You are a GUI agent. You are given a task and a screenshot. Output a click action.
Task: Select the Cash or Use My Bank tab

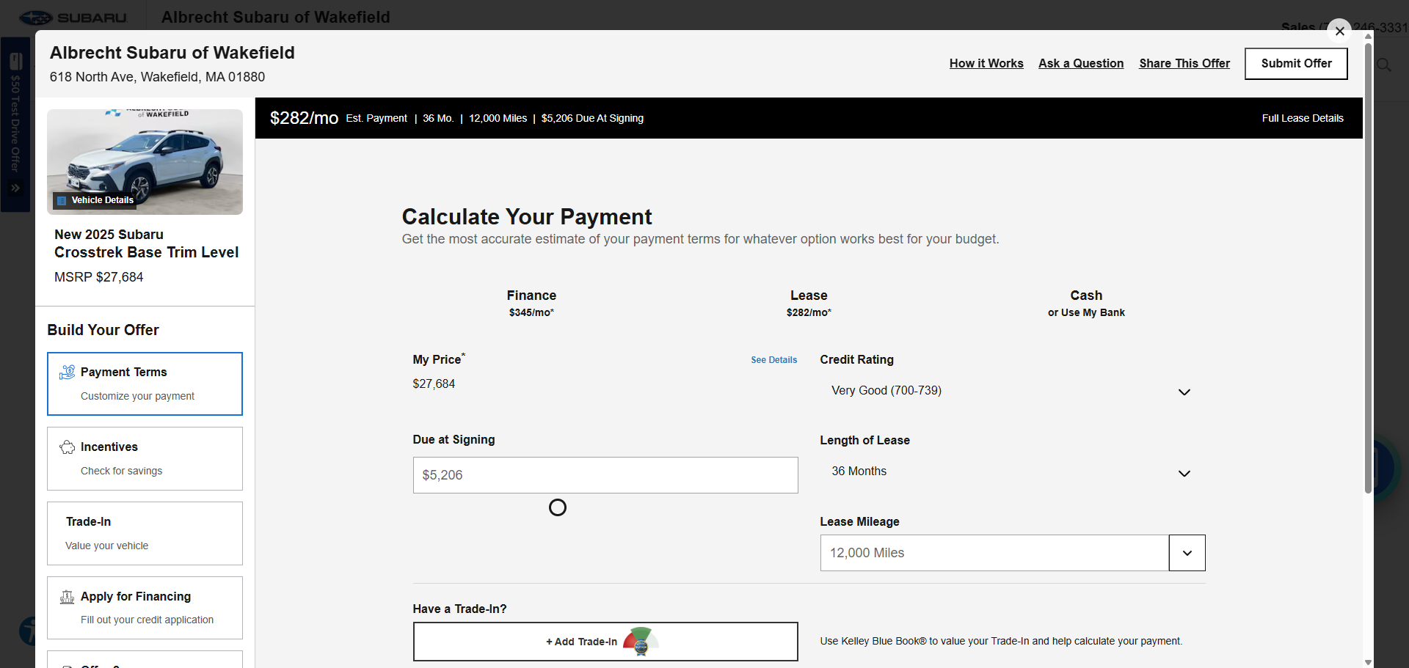tap(1086, 303)
